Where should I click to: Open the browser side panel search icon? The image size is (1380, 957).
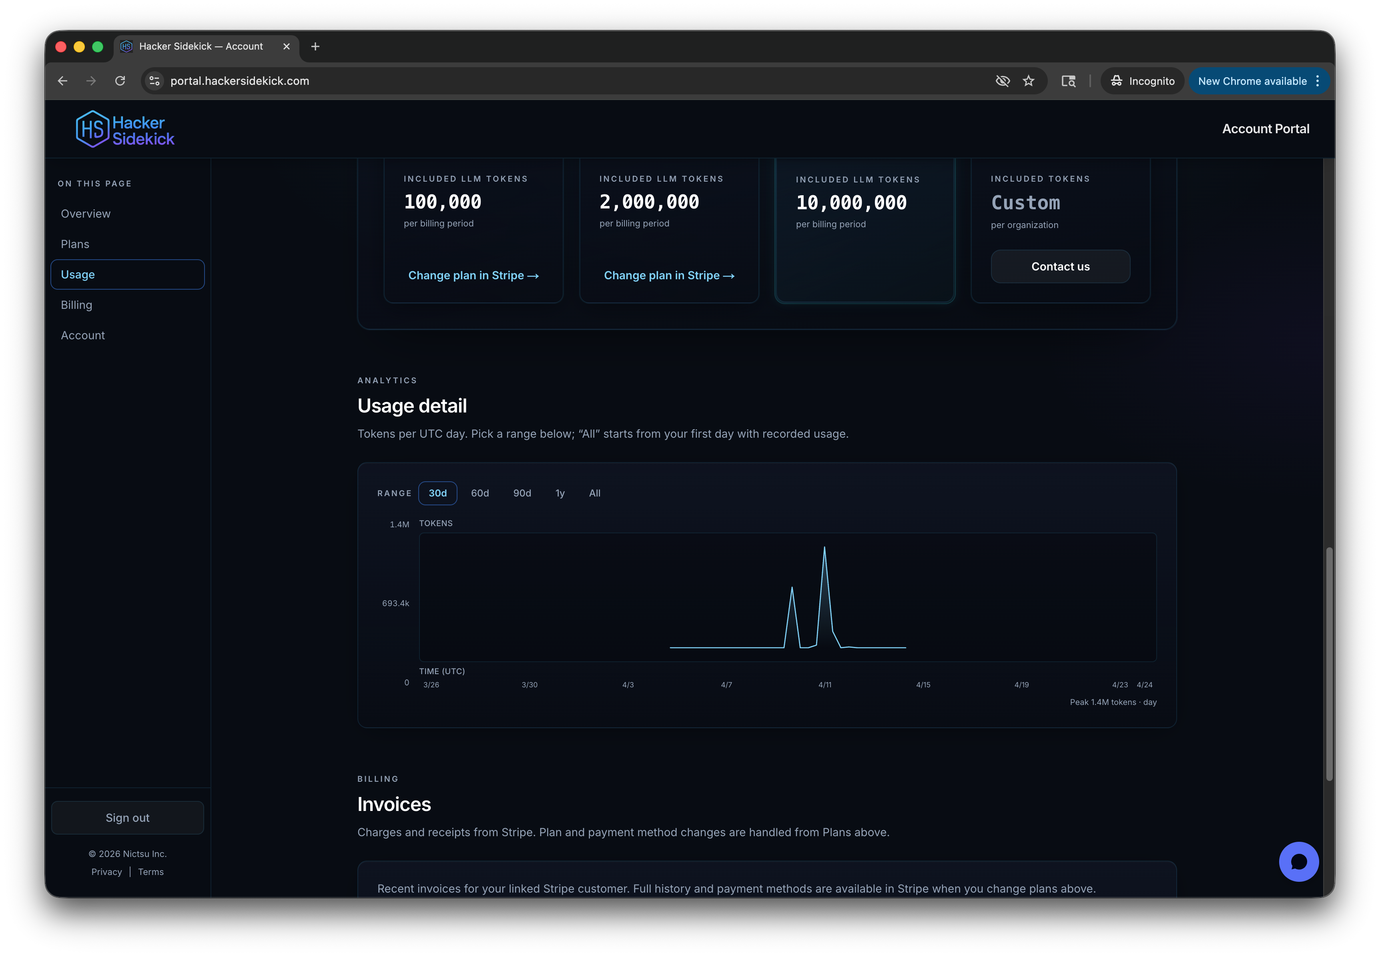pyautogui.click(x=1068, y=81)
